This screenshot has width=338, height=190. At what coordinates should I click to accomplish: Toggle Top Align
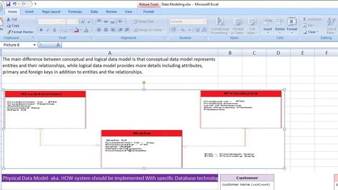(x=99, y=21)
